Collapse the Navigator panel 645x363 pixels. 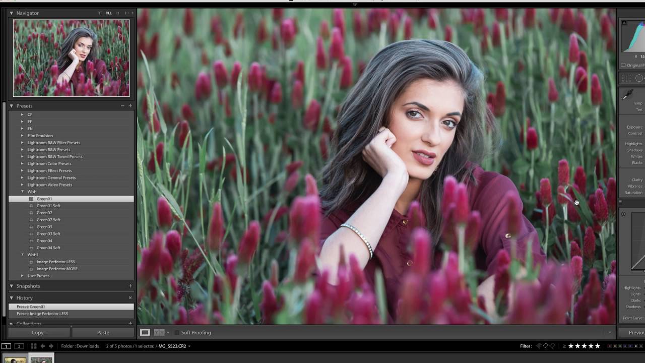(x=11, y=13)
